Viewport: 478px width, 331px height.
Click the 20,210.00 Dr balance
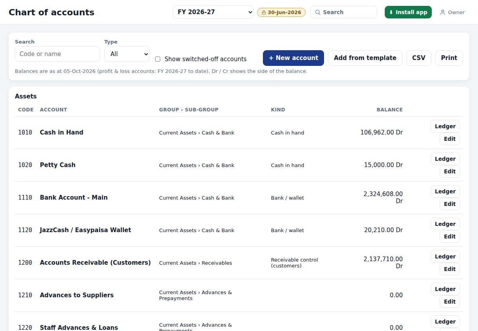click(x=383, y=230)
